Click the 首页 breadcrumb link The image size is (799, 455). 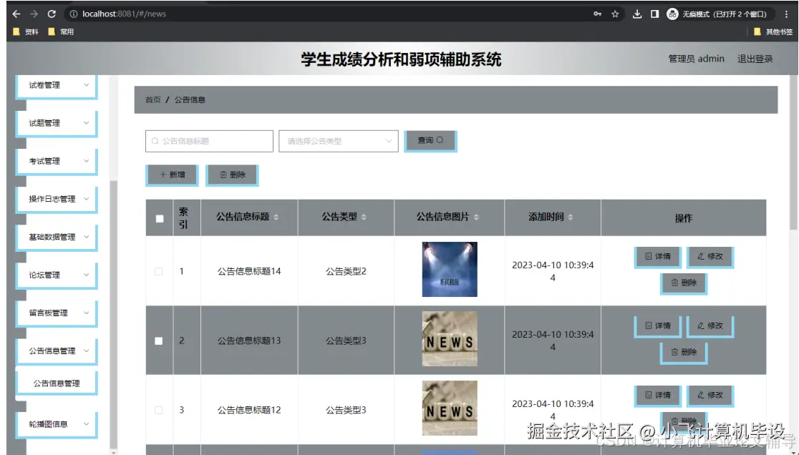153,99
